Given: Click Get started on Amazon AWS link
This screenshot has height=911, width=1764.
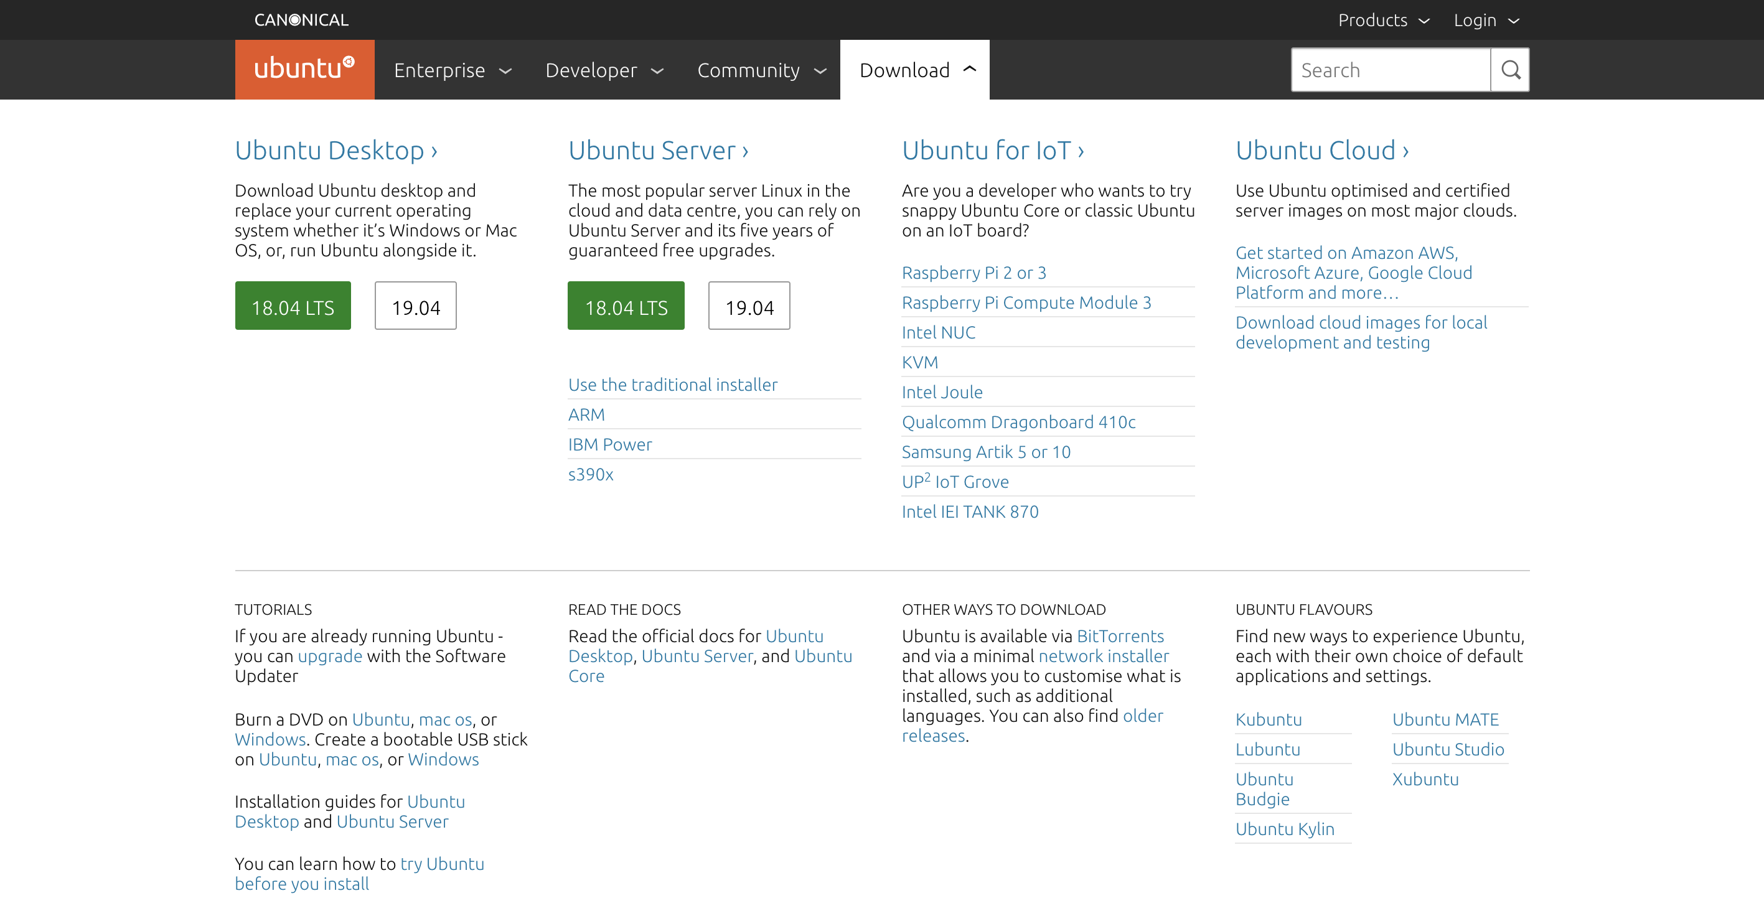Looking at the screenshot, I should click(1354, 273).
